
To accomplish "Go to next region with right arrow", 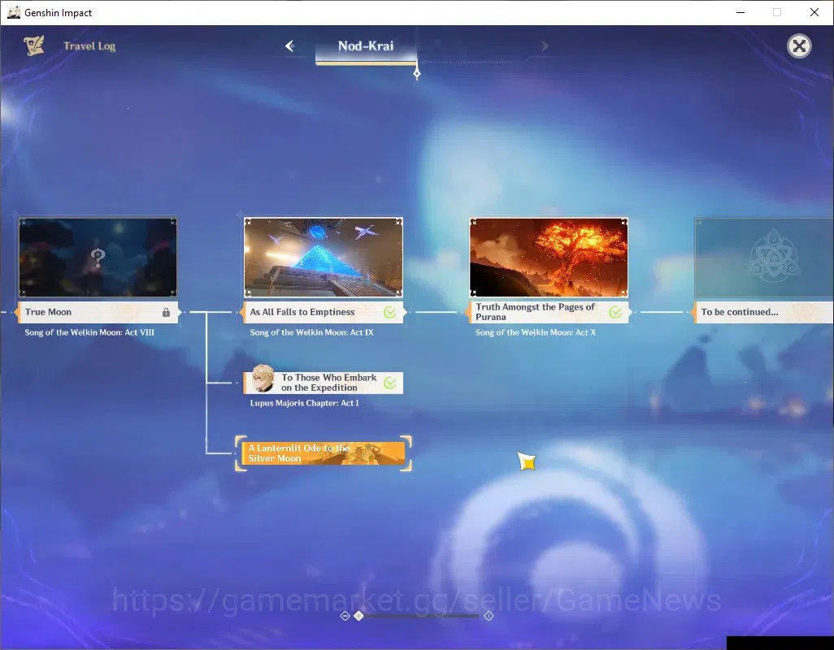I will [x=544, y=46].
